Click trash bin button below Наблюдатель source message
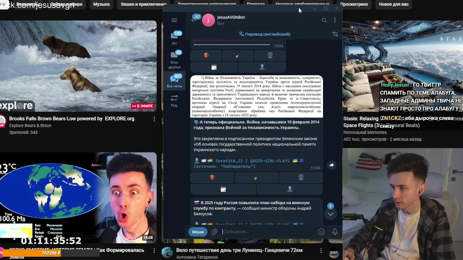This screenshot has width=463, height=260. tap(301, 177)
